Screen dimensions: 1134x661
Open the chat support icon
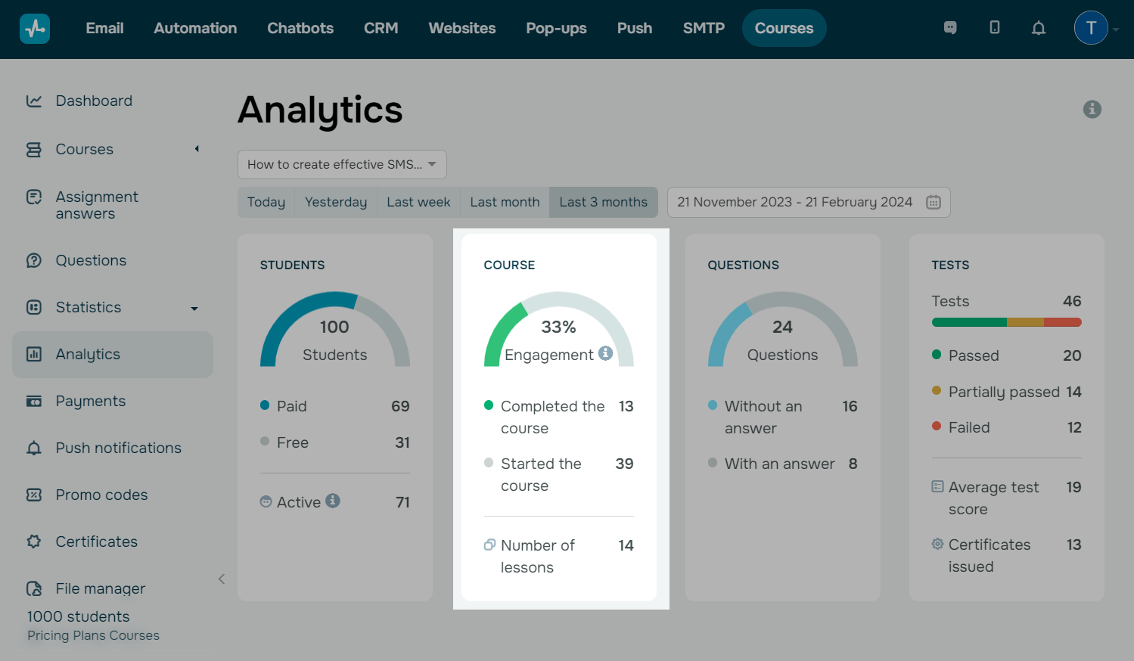pyautogui.click(x=950, y=28)
